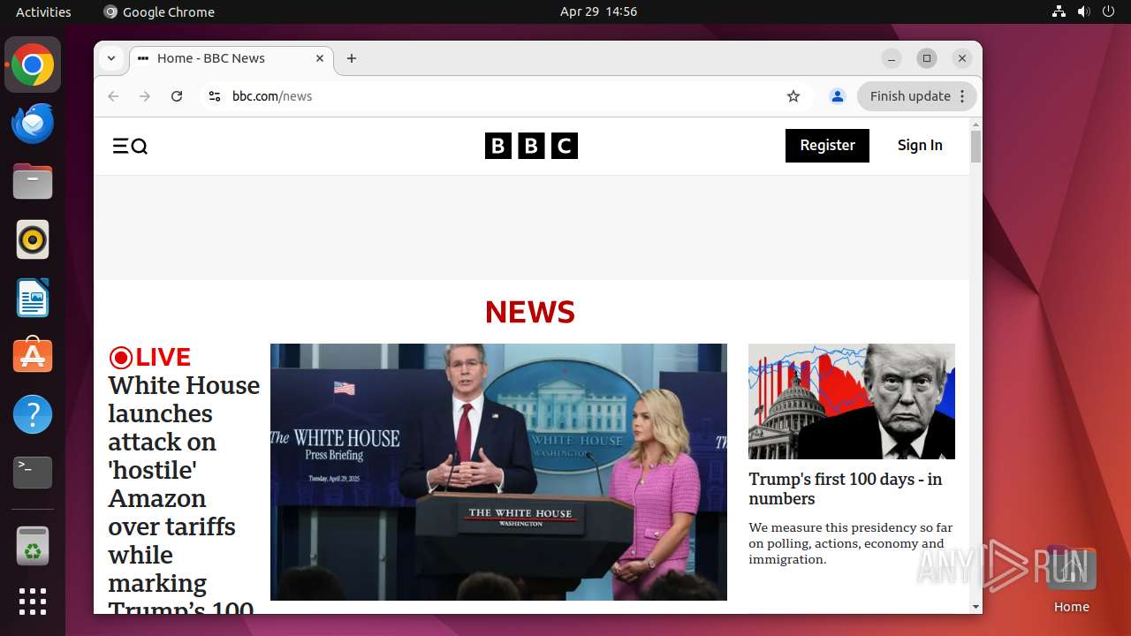
Task: Open Chrome's three-dot menu
Action: [x=963, y=96]
